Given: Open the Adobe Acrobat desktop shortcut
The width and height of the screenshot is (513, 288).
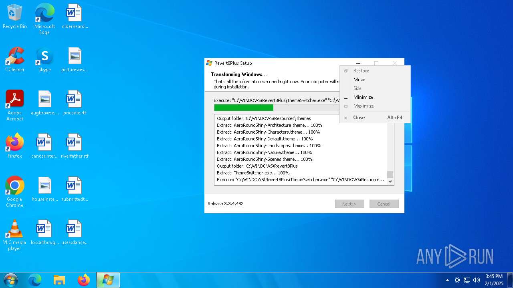Looking at the screenshot, I should [15, 106].
